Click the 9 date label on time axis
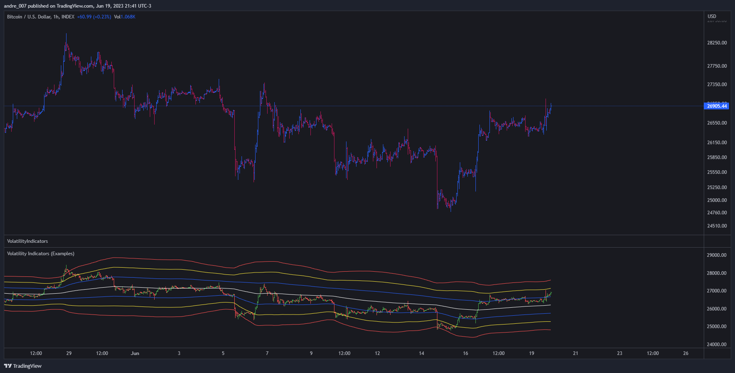 [311, 353]
